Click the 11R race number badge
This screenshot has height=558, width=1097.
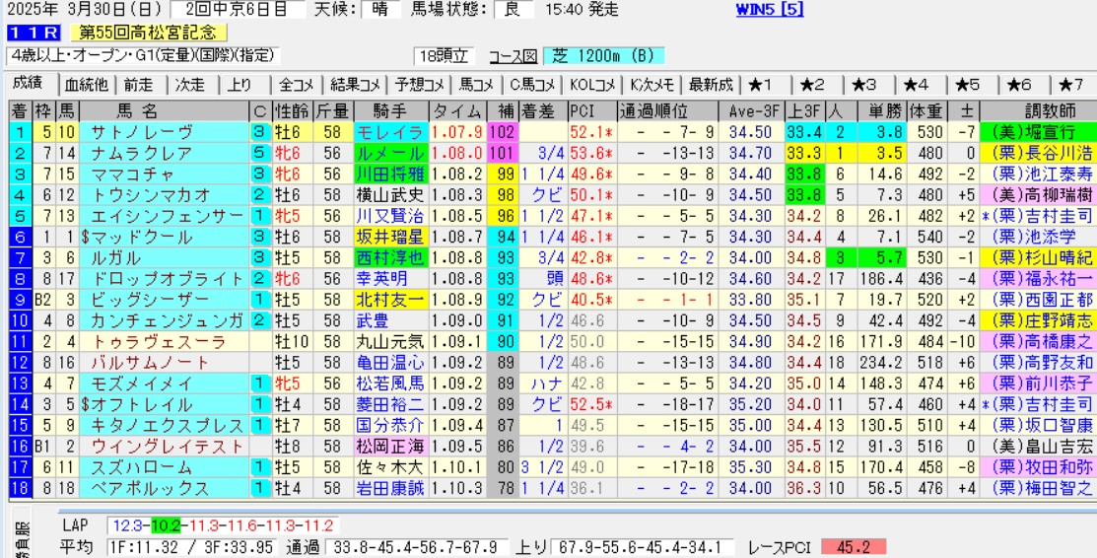(x=34, y=33)
